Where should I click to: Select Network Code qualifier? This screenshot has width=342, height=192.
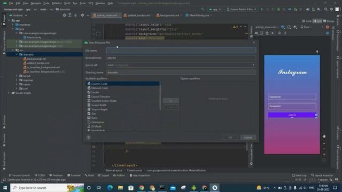tap(123, 88)
